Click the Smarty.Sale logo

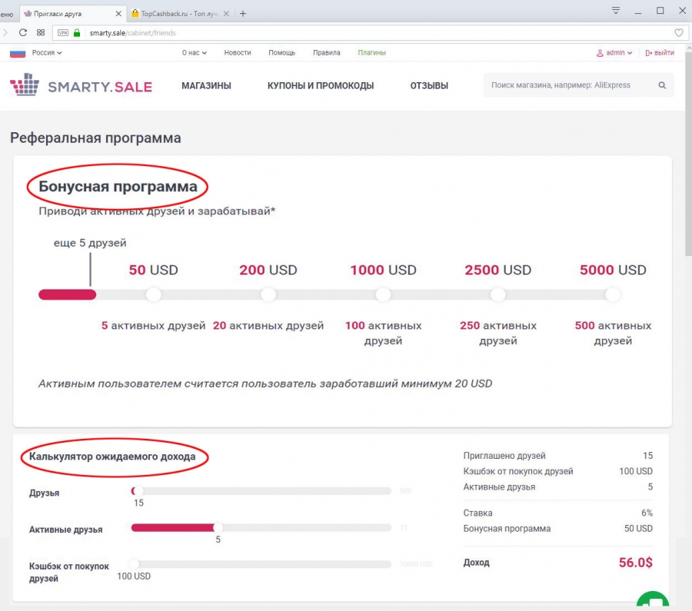tap(81, 85)
